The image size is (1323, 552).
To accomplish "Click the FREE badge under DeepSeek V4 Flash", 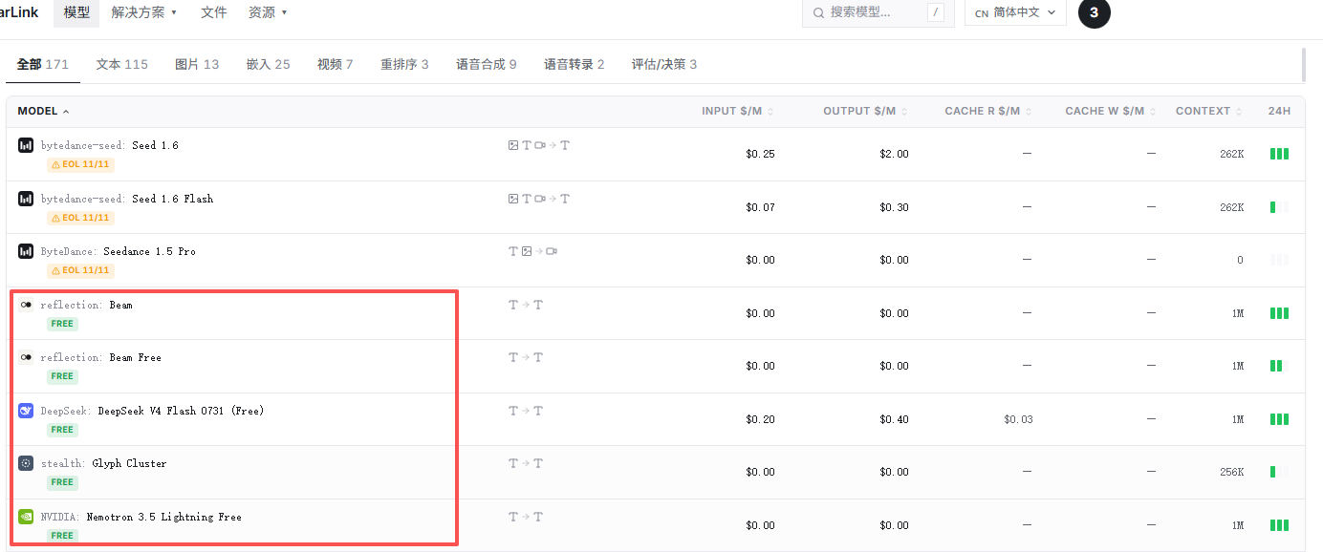I will 62,430.
